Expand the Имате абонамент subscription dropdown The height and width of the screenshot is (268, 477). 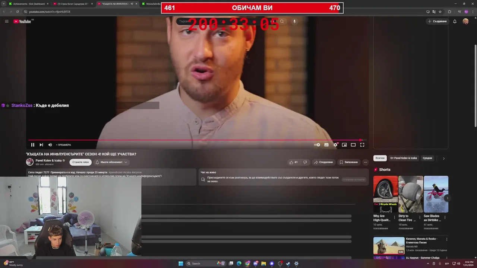(111, 162)
